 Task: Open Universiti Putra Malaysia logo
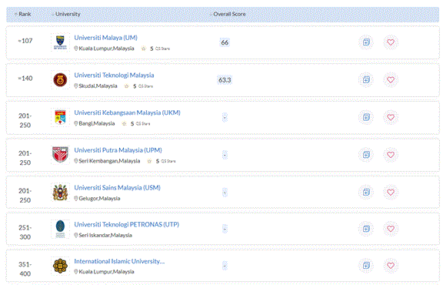pos(60,155)
